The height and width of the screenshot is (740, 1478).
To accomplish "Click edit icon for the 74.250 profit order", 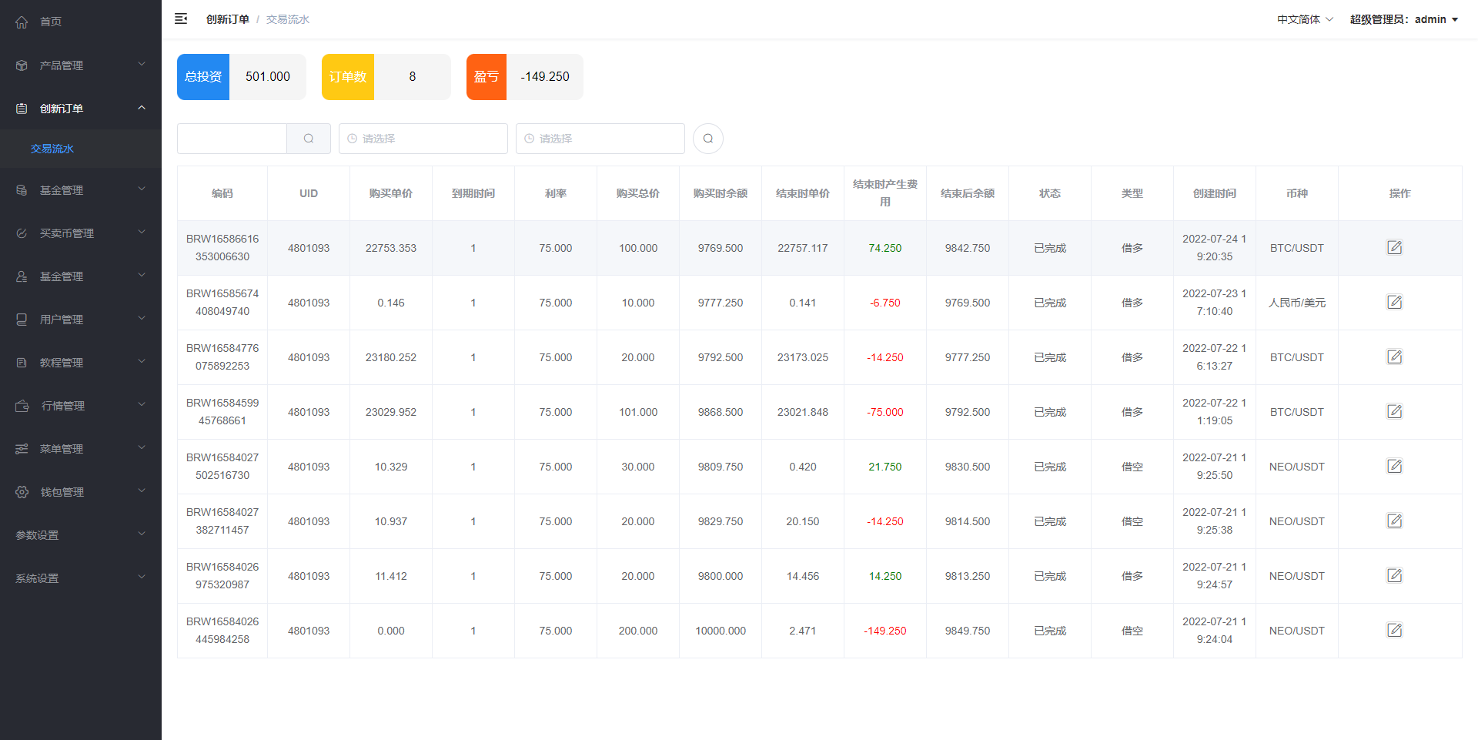I will click(1394, 248).
